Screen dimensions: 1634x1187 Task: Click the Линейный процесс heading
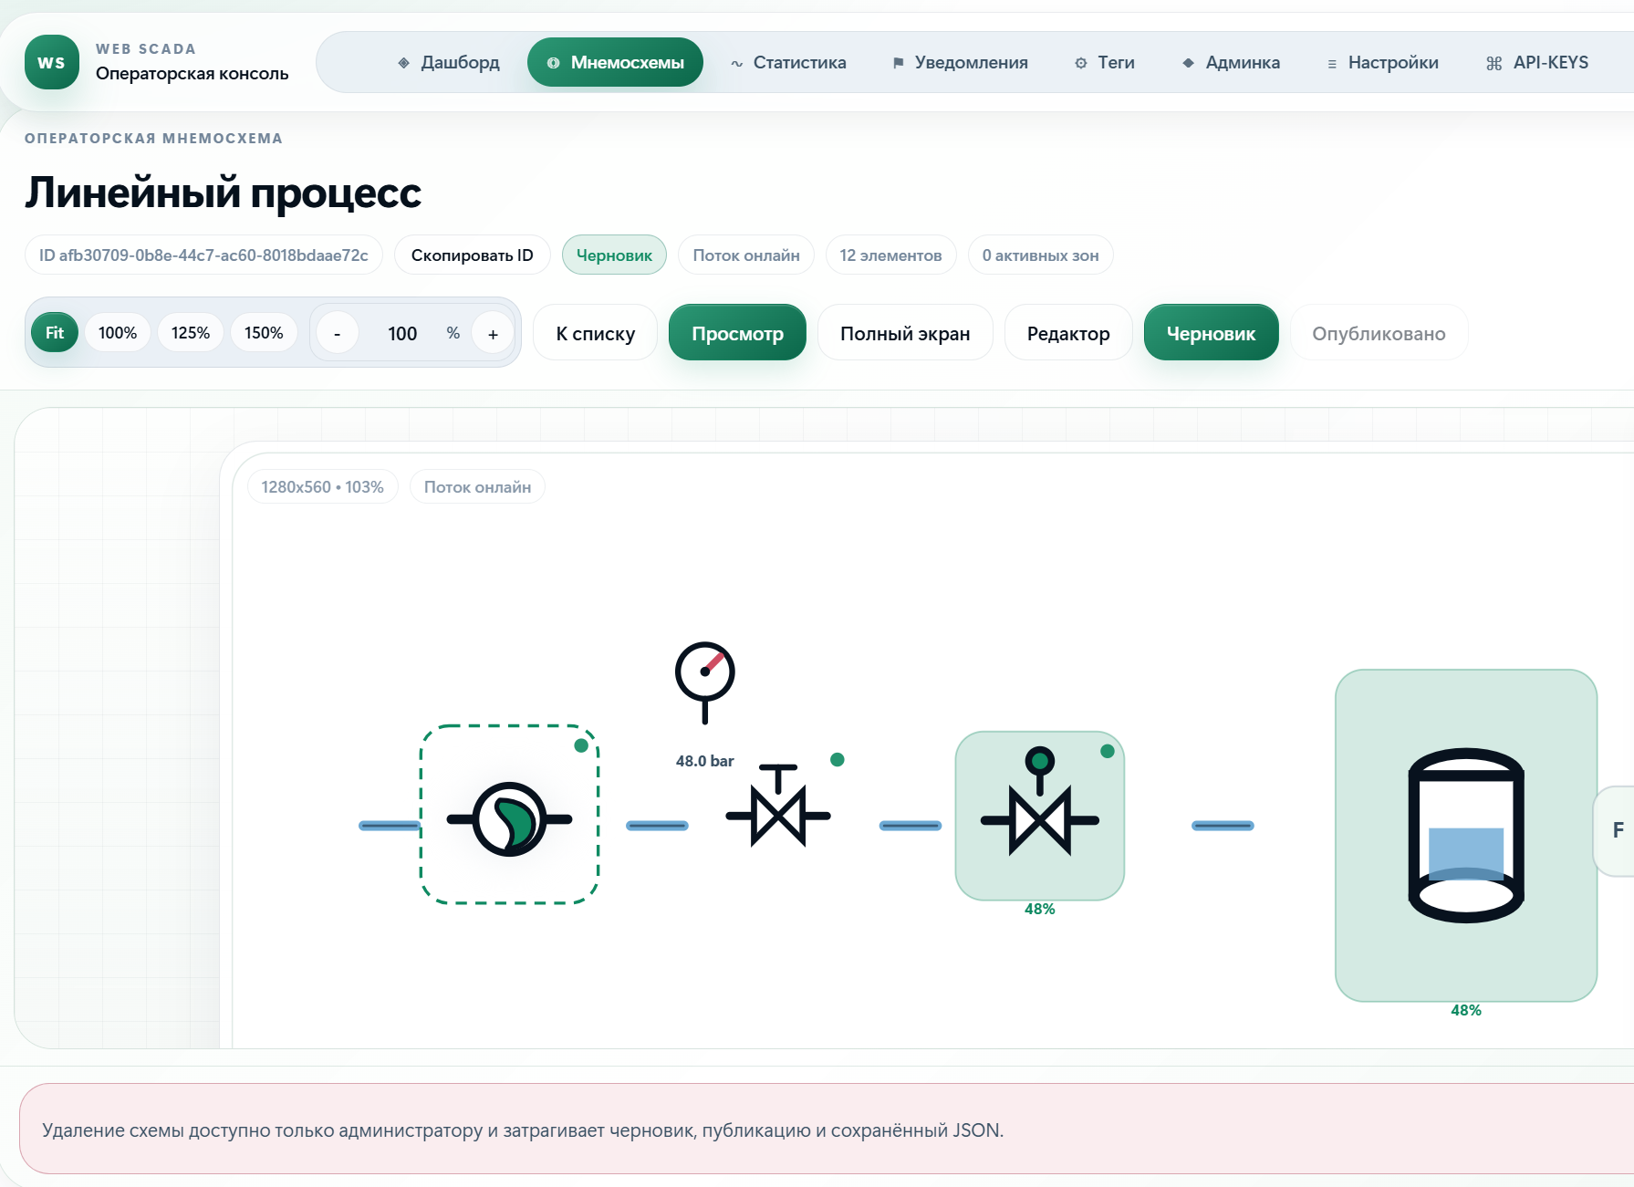click(x=223, y=193)
